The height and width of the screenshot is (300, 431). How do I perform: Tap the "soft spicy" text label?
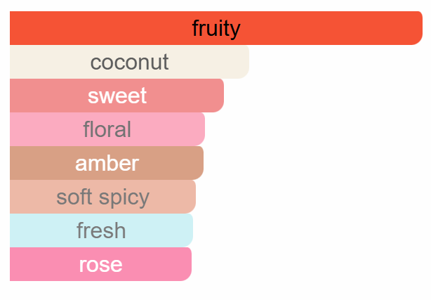pyautogui.click(x=102, y=197)
